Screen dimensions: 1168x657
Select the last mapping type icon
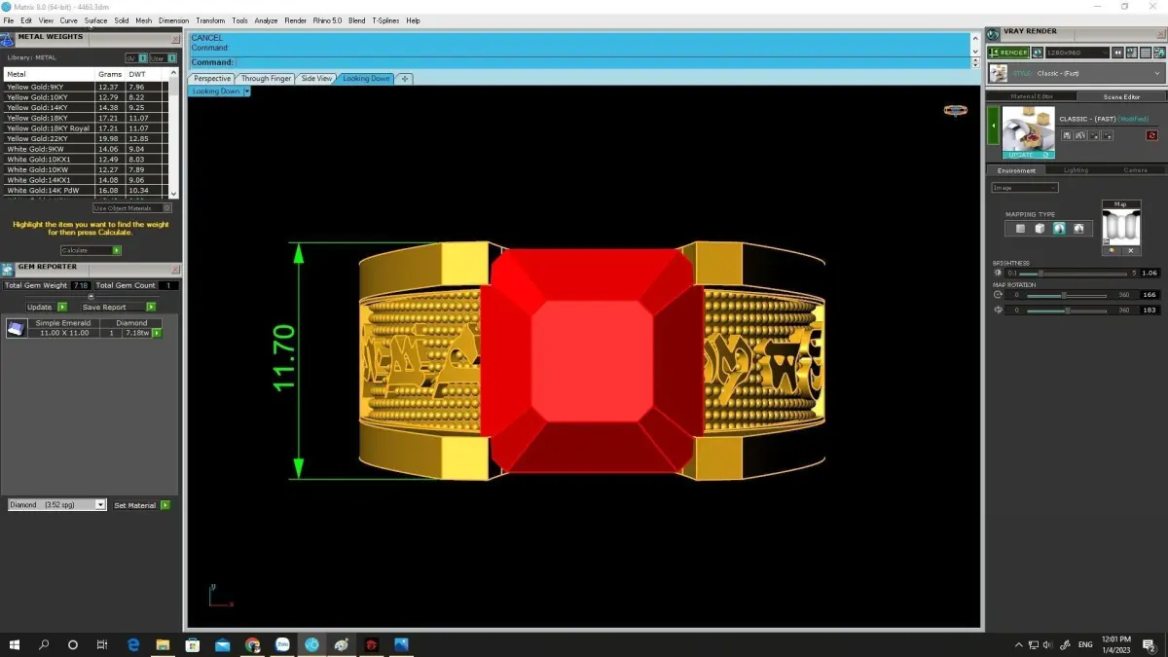coord(1078,229)
